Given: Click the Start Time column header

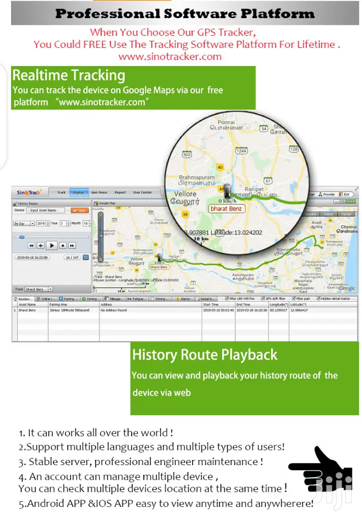Looking at the screenshot, I should [219, 305].
